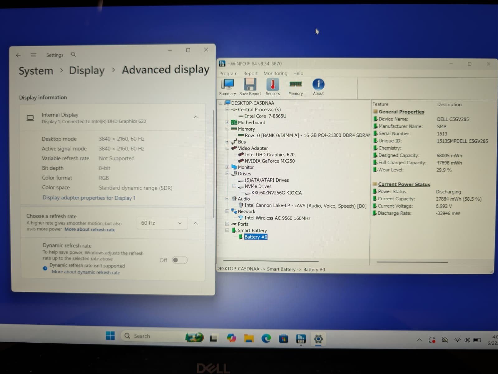This screenshot has height=374, width=498.
Task: Open the 60 Hz refresh rate dropdown
Action: (162, 223)
